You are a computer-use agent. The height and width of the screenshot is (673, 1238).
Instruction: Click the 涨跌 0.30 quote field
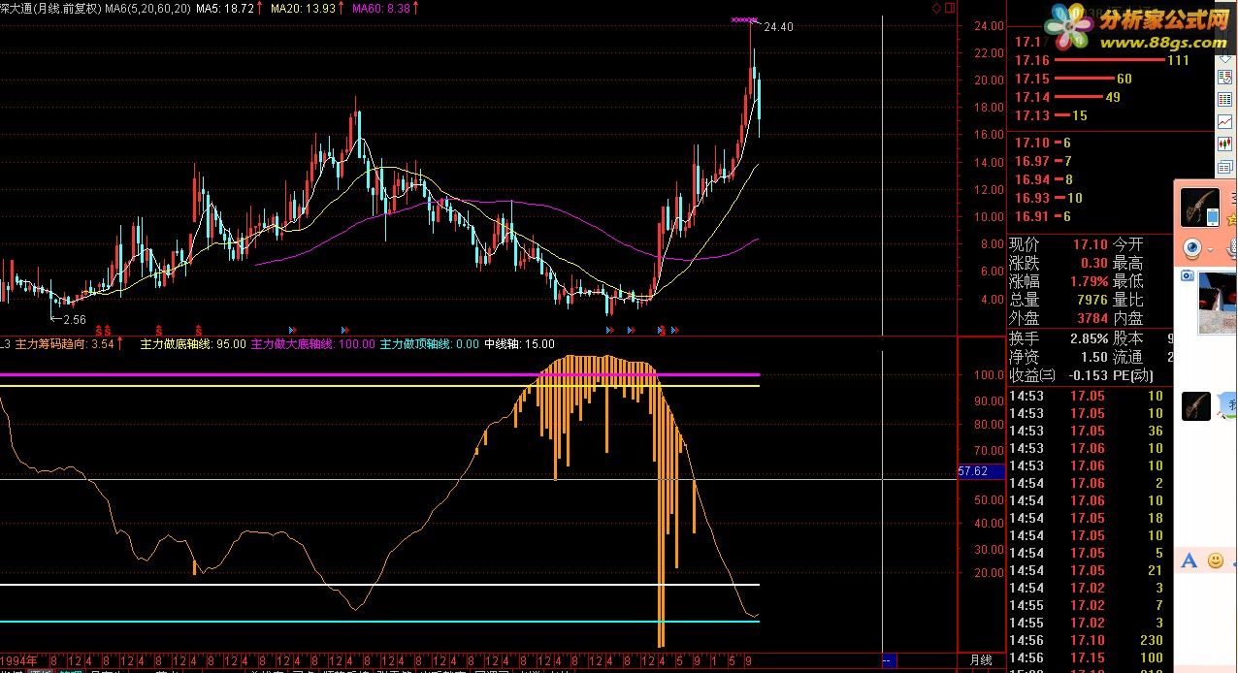[1059, 263]
